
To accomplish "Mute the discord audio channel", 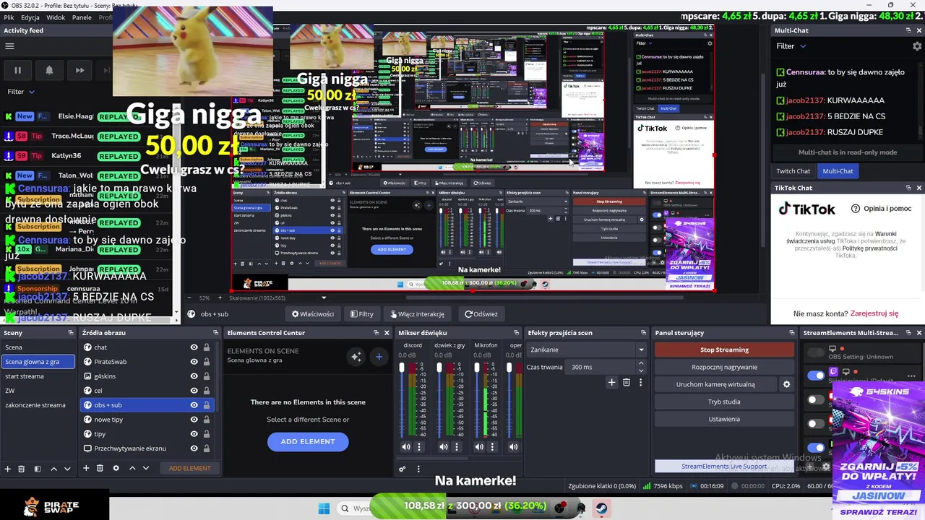I will (406, 447).
